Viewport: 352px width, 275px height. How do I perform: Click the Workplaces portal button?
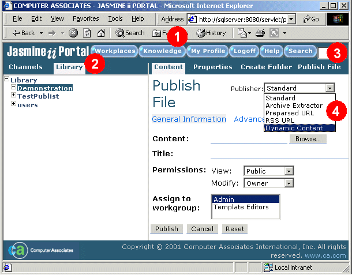(114, 51)
